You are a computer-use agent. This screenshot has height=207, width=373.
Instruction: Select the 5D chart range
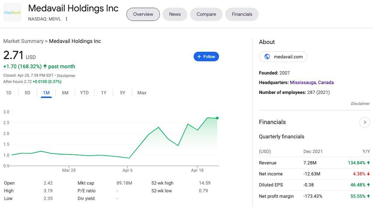pos(28,93)
